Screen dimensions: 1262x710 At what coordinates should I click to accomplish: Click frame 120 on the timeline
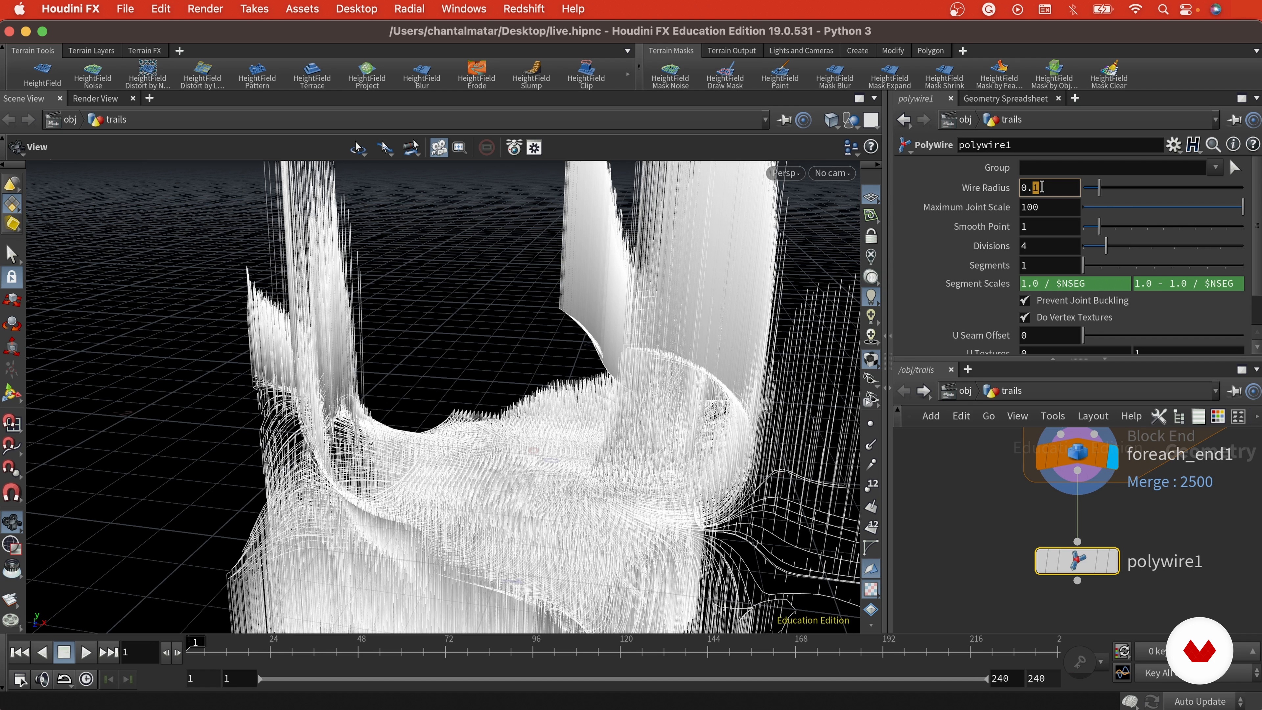pos(620,652)
